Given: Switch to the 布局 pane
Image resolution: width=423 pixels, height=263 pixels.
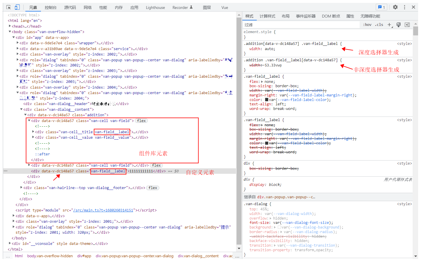Looking at the screenshot, I should pos(286,16).
